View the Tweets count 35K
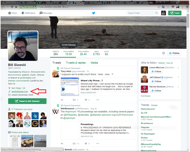Screen dimensions: 190x152 (x=56, y=53)
